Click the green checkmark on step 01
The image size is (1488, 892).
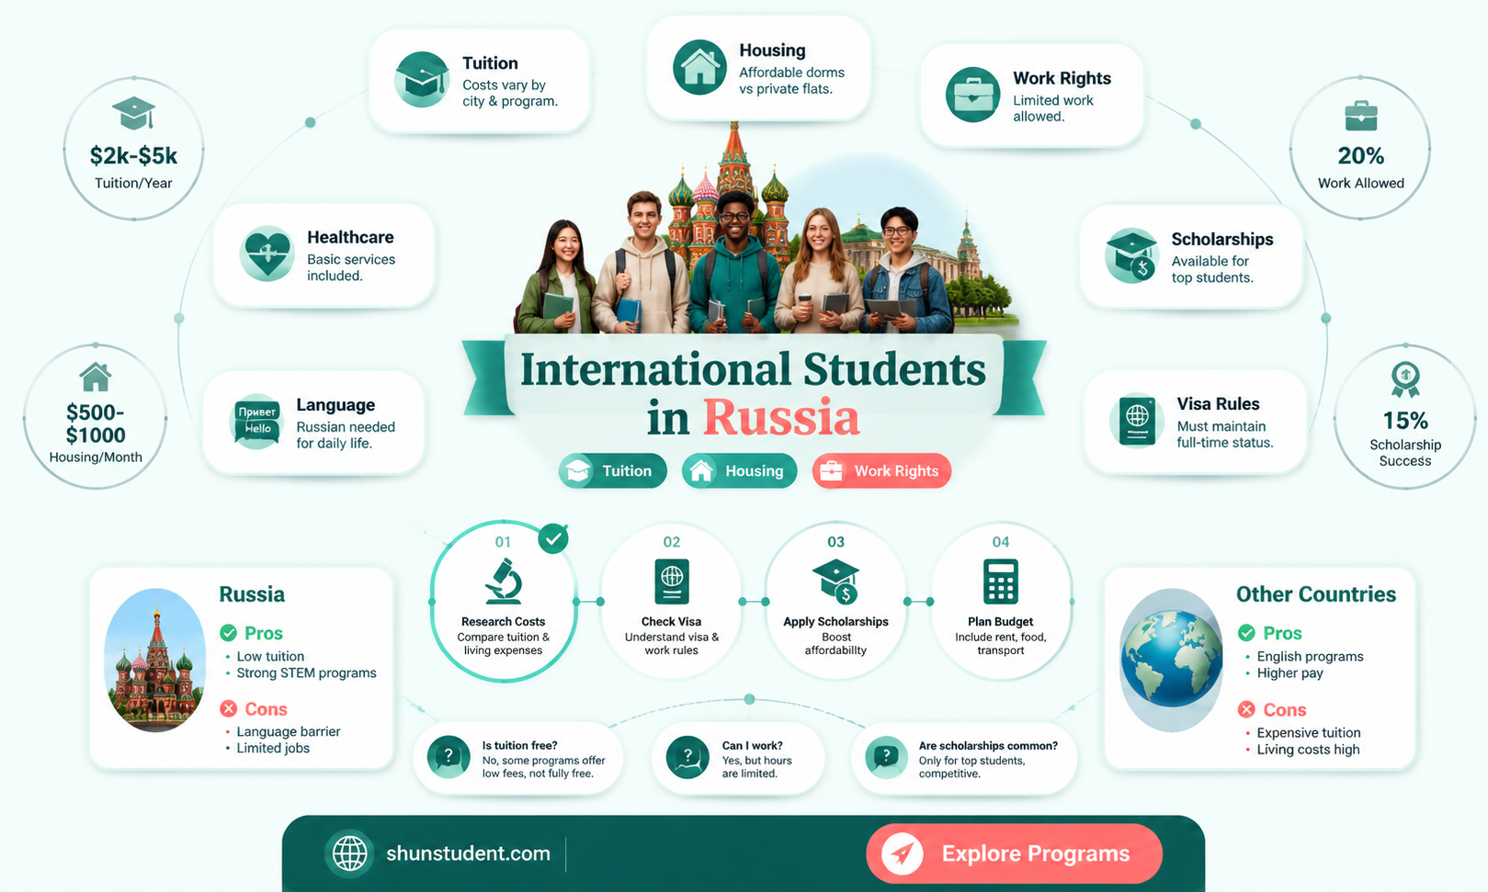[x=553, y=538]
